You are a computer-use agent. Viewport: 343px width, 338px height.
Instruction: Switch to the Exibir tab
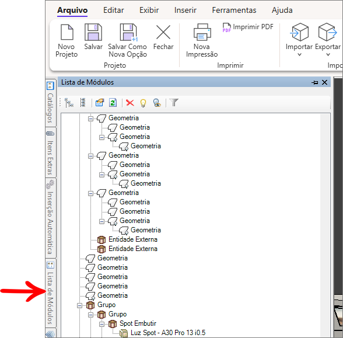click(149, 11)
